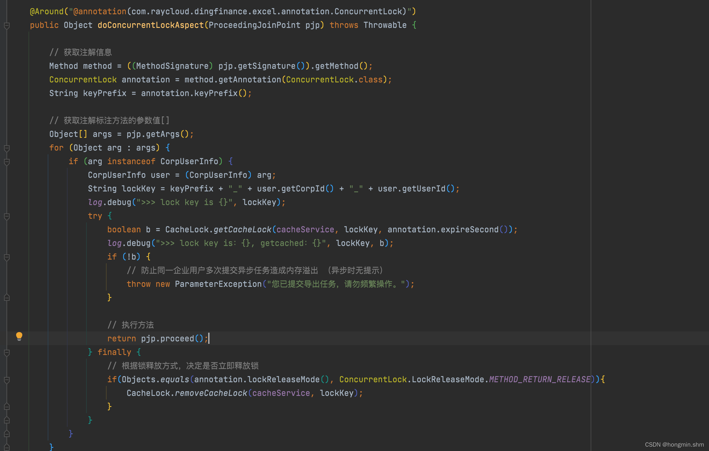Click the Objects.equals call
The image size is (709, 451).
155,379
